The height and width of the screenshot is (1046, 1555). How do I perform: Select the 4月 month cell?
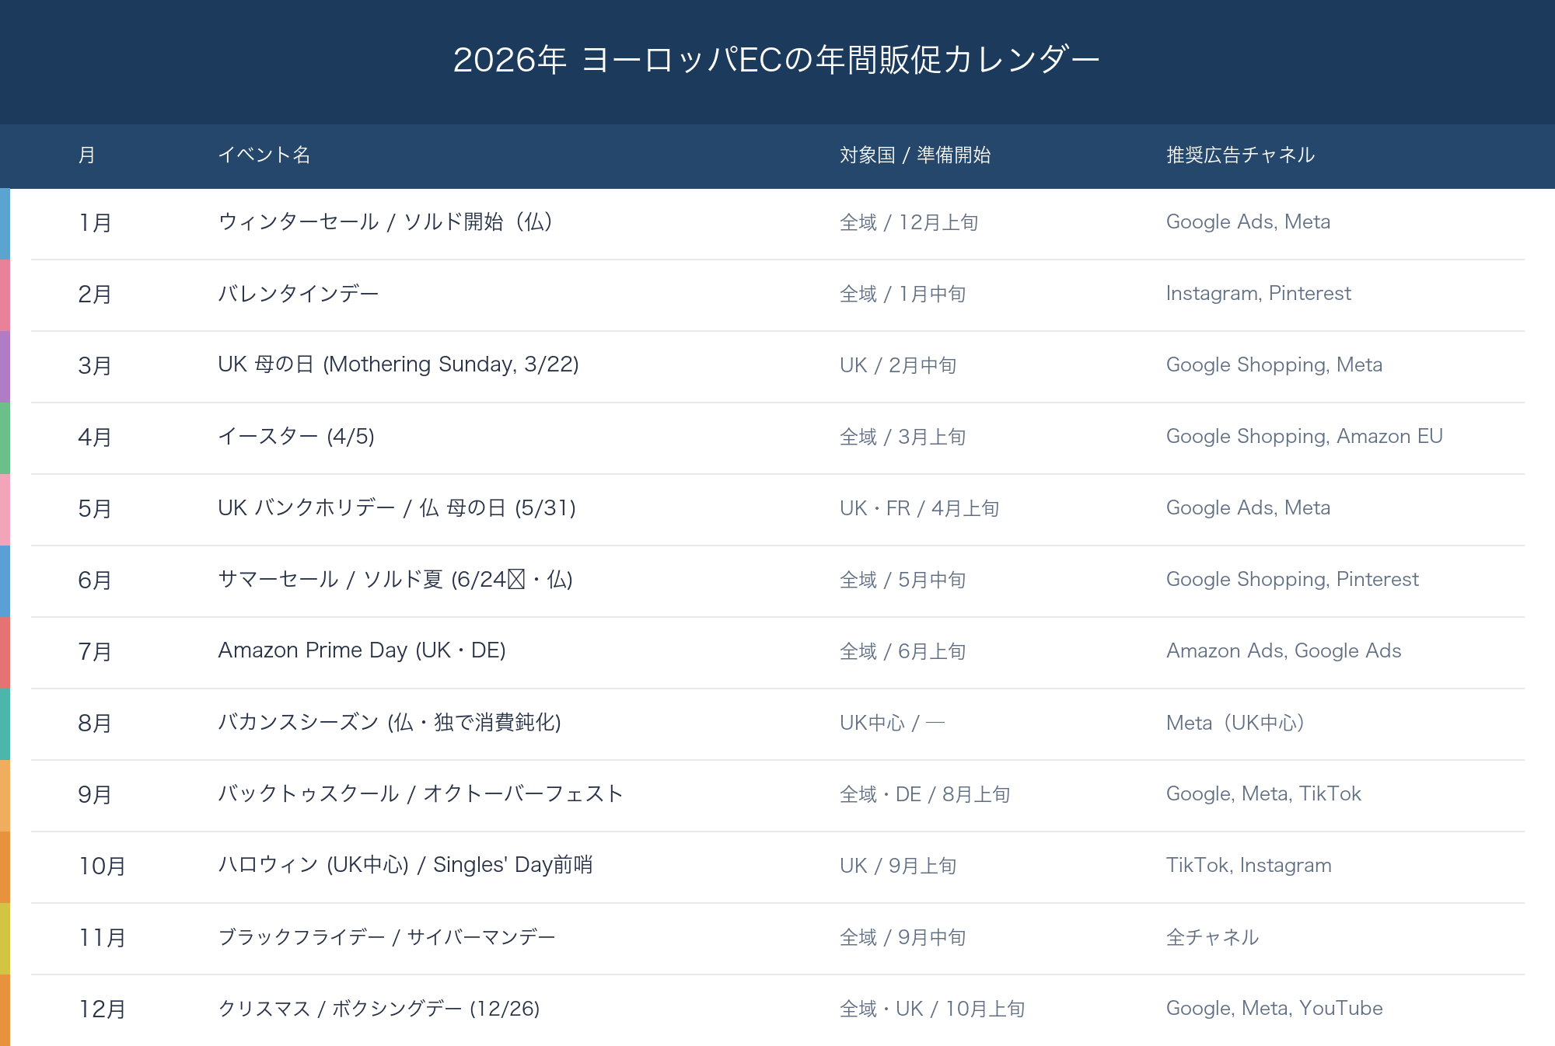95,438
